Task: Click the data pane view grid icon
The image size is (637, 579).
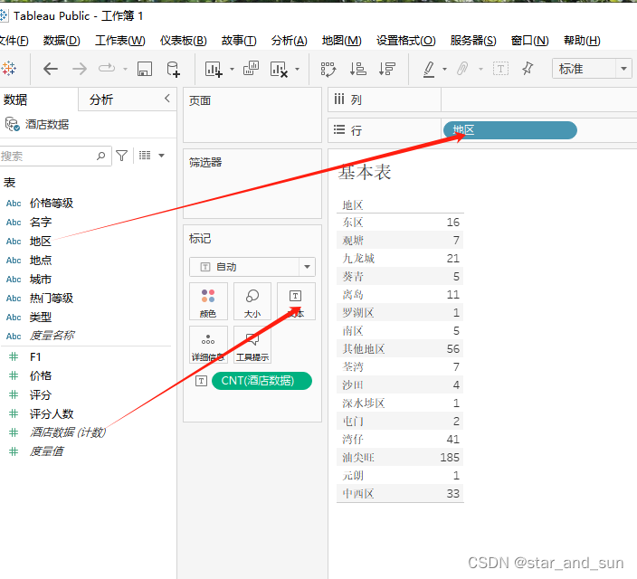Action: click(145, 156)
